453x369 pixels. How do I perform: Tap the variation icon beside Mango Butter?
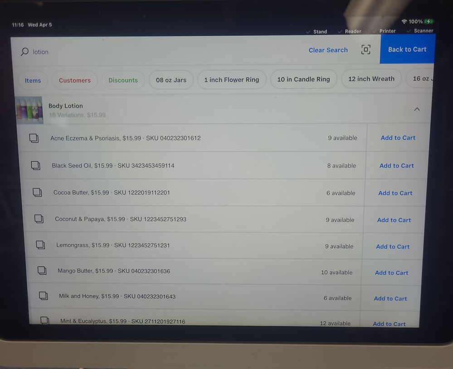[42, 271]
